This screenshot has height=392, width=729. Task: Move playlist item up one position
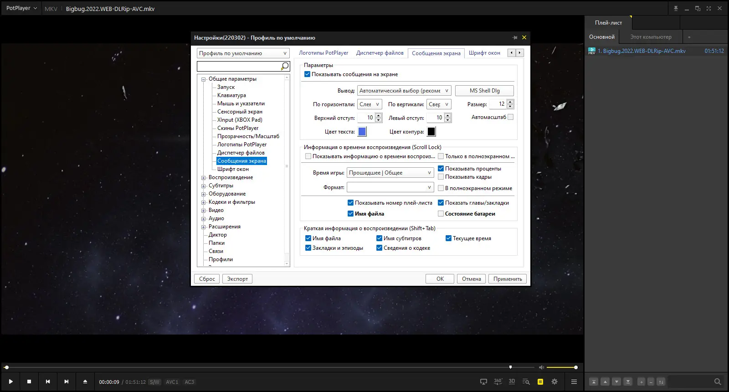[x=605, y=382]
